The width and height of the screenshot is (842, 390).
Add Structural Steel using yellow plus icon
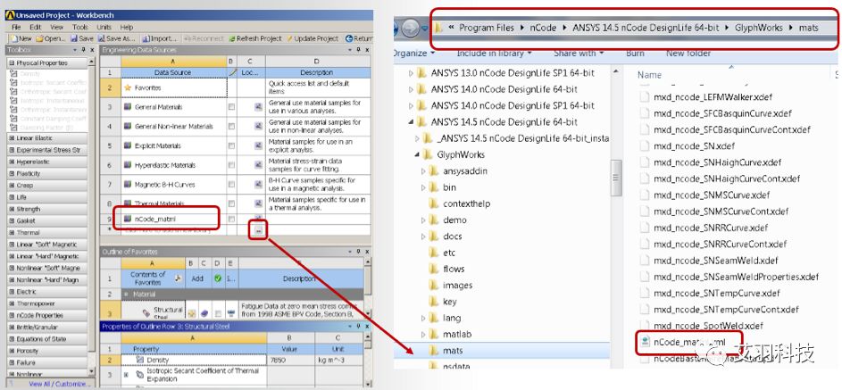(190, 313)
